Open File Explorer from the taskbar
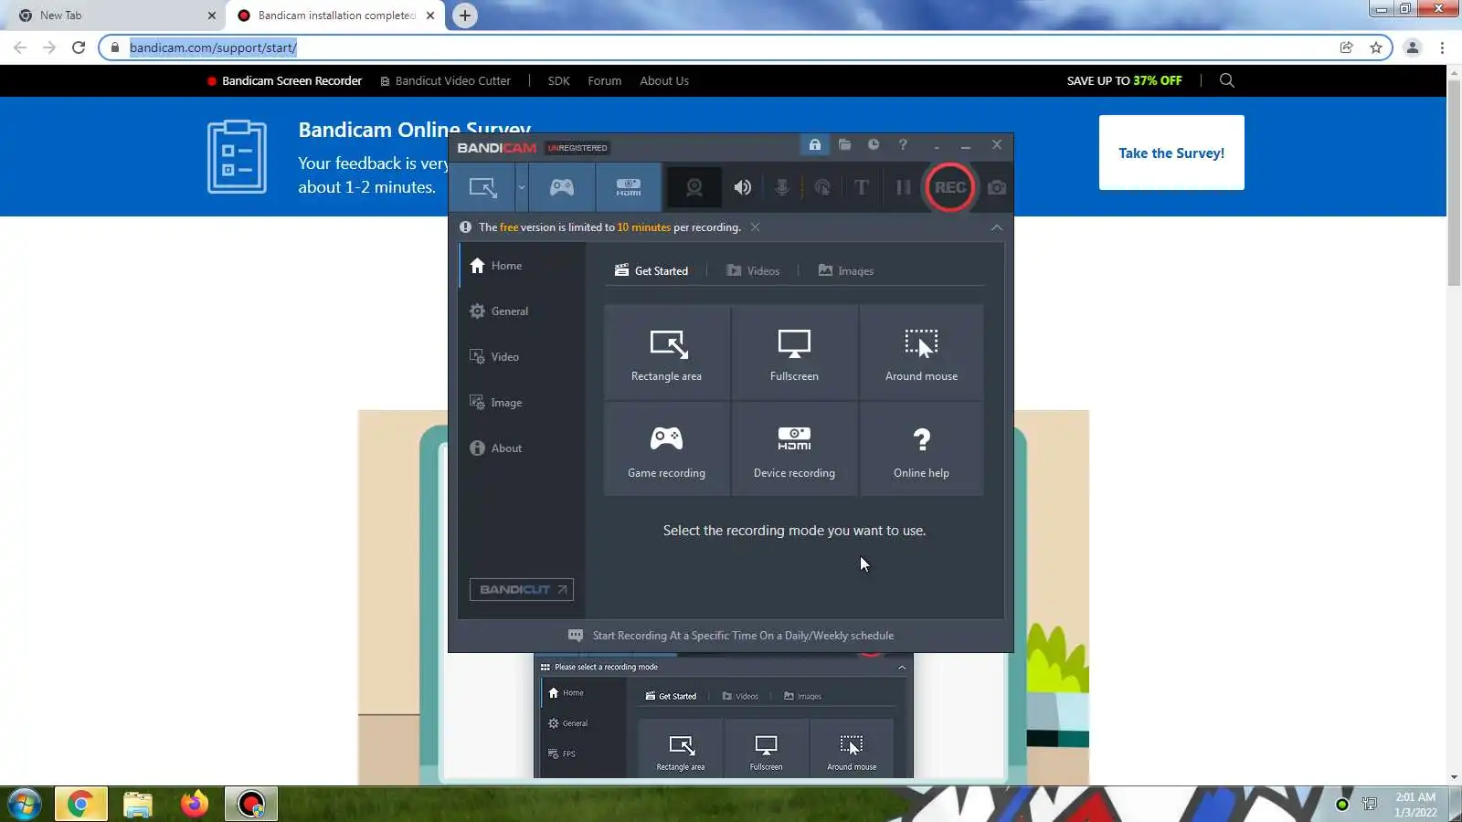This screenshot has width=1462, height=822. tap(137, 805)
